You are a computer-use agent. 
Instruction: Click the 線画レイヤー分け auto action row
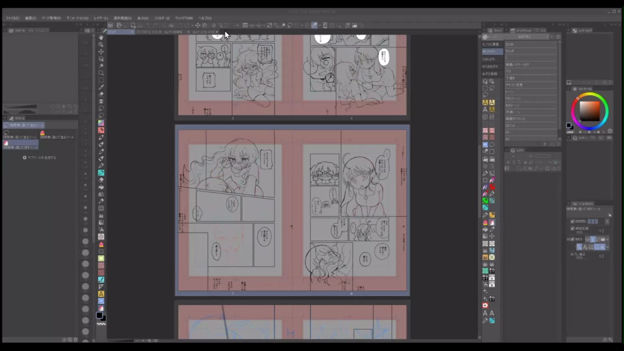point(531,64)
